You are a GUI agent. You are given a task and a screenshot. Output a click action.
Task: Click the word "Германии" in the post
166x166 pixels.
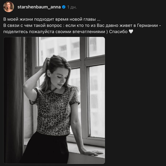point(147,25)
